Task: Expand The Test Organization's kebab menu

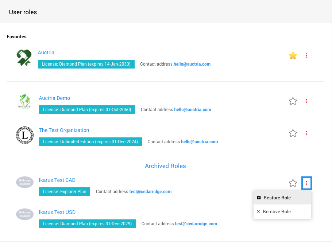Action: 306,133
